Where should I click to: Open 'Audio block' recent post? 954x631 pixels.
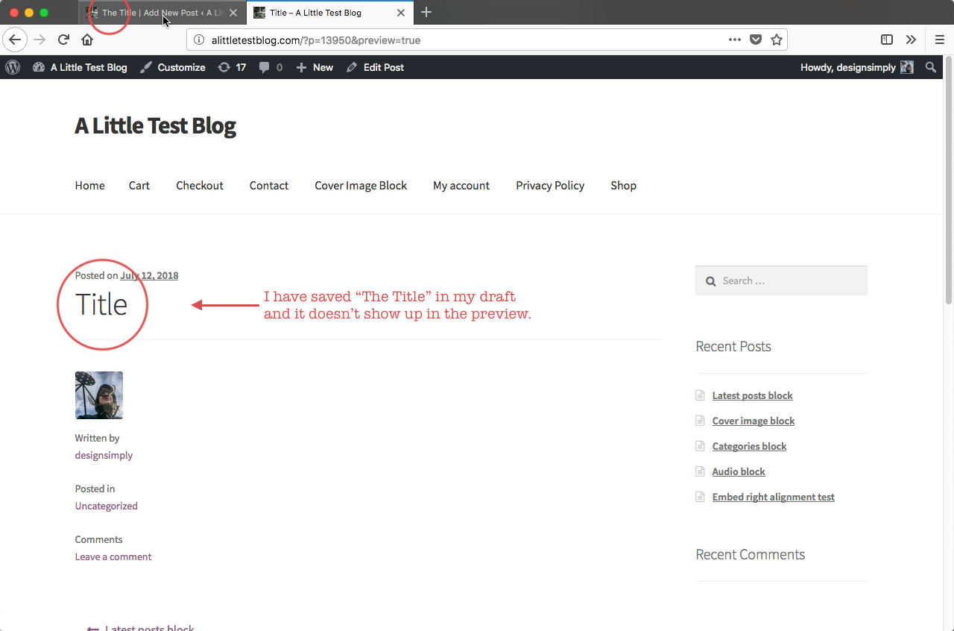tap(739, 471)
